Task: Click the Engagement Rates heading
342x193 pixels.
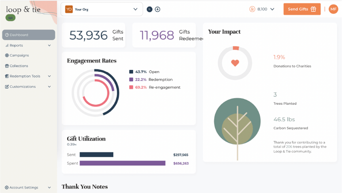Action: 91,61
